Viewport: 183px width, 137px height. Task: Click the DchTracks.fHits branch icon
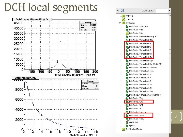127,33
